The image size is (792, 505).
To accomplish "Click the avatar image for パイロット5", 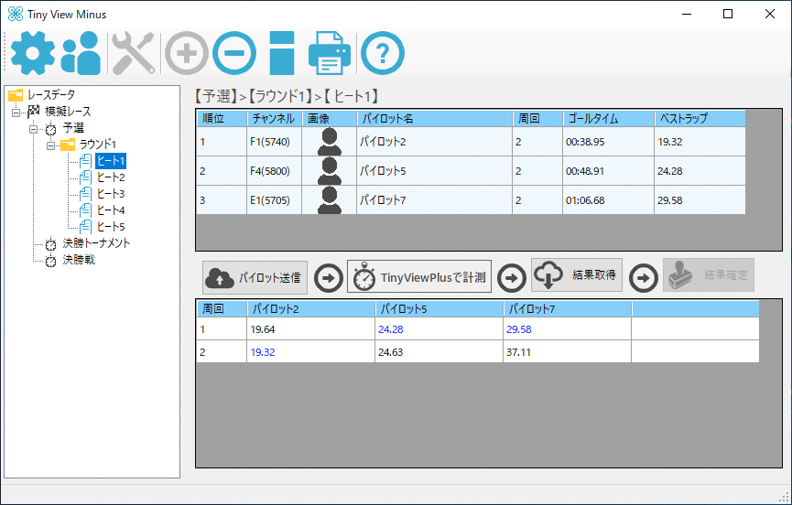I will 330,171.
